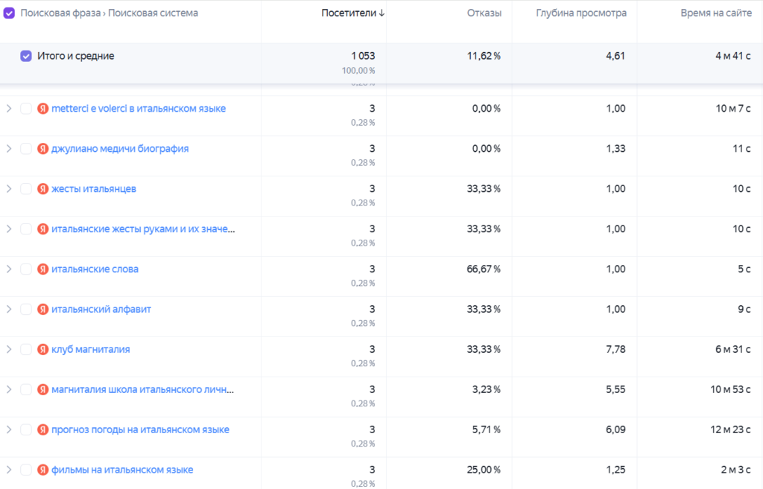Click Yandex icon beside 'джулиано медичи биография'
Viewport: 763px width, 489px height.
tap(42, 149)
